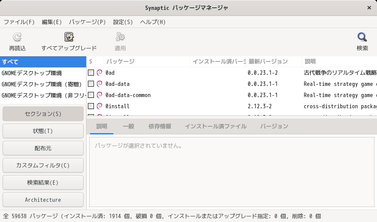Click Debian swirl icon beside 0ad
This screenshot has width=377, height=222.
pos(99,73)
